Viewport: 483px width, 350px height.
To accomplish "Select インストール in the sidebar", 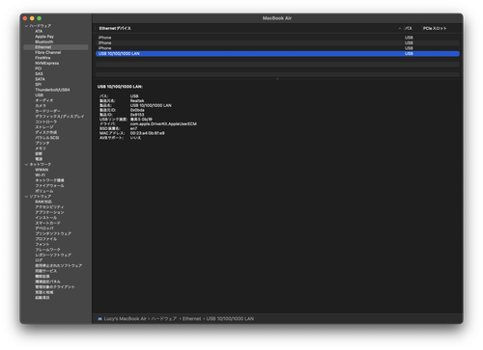I will pos(46,218).
